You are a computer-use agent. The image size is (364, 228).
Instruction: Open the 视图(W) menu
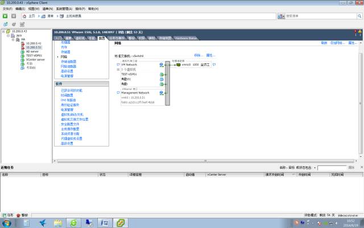tap(34, 9)
